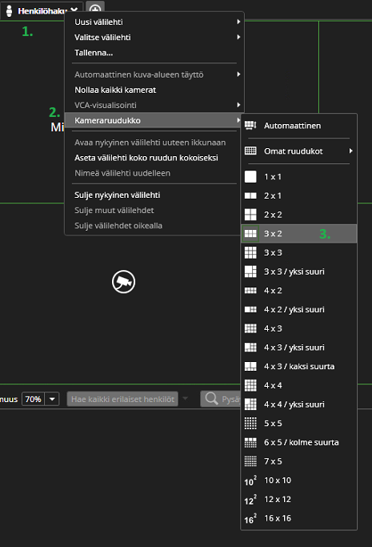Click the 5 x 5 grid icon
This screenshot has width=372, height=547.
tap(250, 423)
